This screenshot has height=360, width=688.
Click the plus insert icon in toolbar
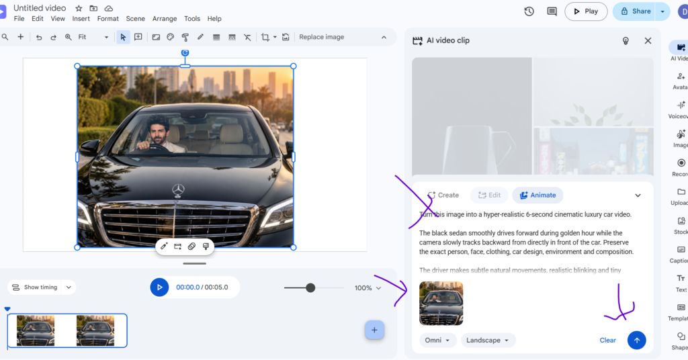coord(21,37)
